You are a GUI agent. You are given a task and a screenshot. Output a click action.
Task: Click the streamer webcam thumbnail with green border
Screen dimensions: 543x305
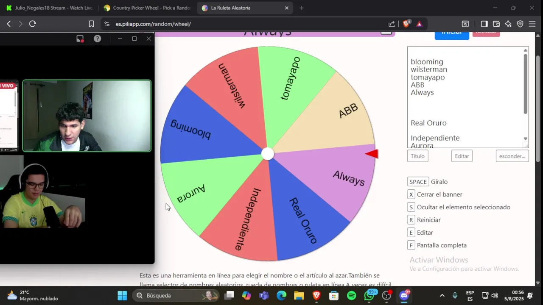(x=87, y=116)
